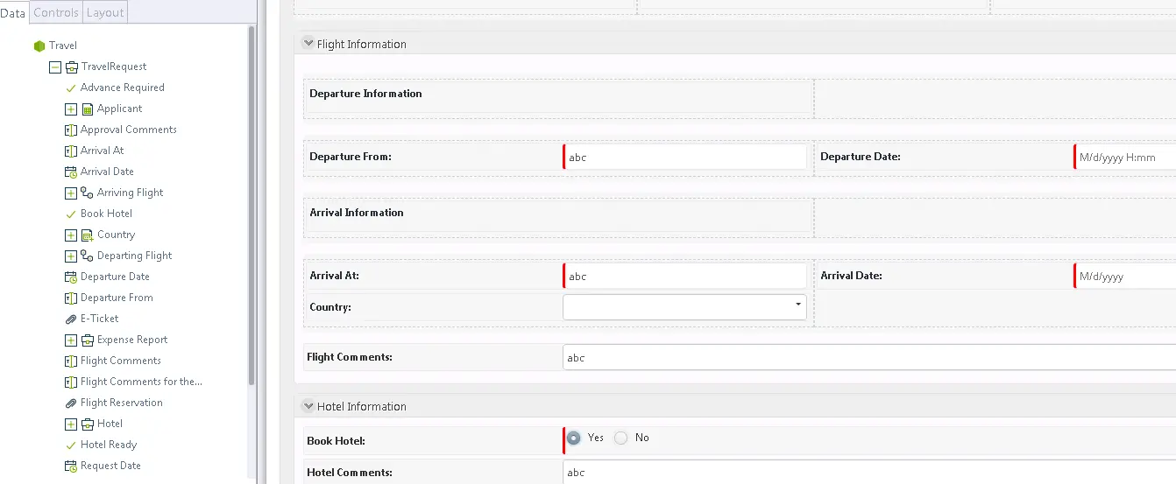
Task: Click the Expense Report entity icon
Action: 88,340
